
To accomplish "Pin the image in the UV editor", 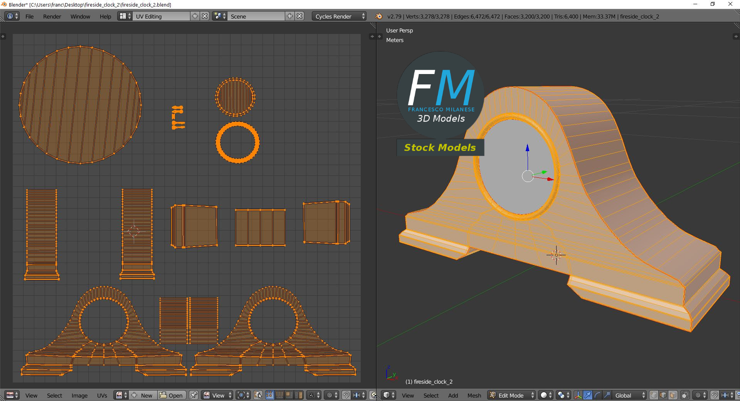I will coord(193,395).
